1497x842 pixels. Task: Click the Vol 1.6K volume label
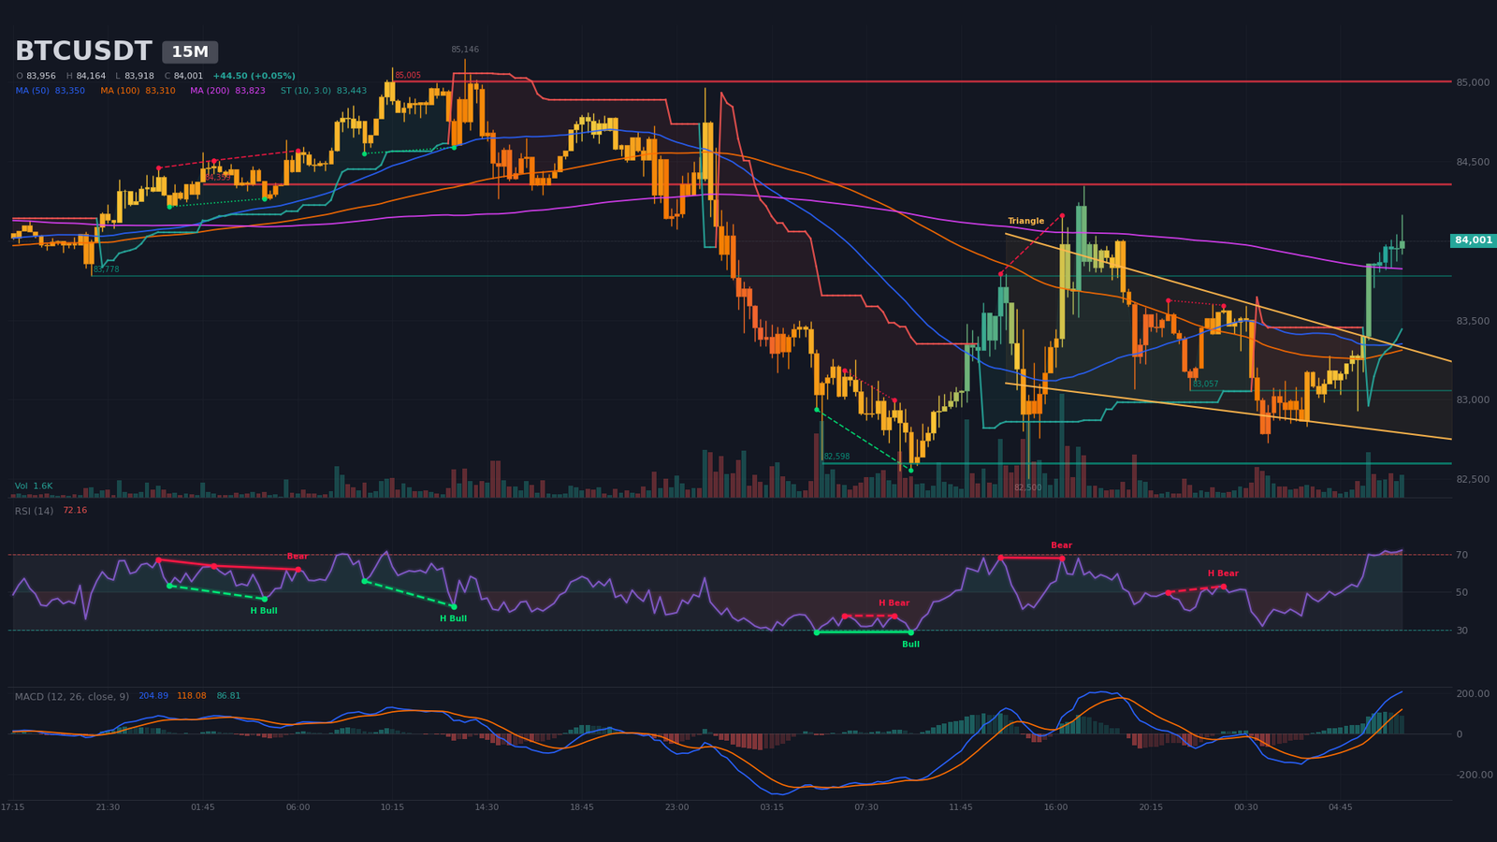[34, 486]
